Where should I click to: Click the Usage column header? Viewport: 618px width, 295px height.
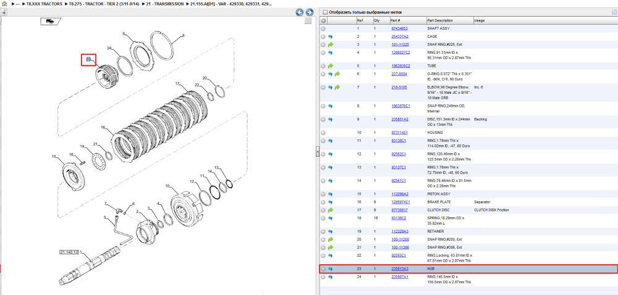[x=480, y=20]
